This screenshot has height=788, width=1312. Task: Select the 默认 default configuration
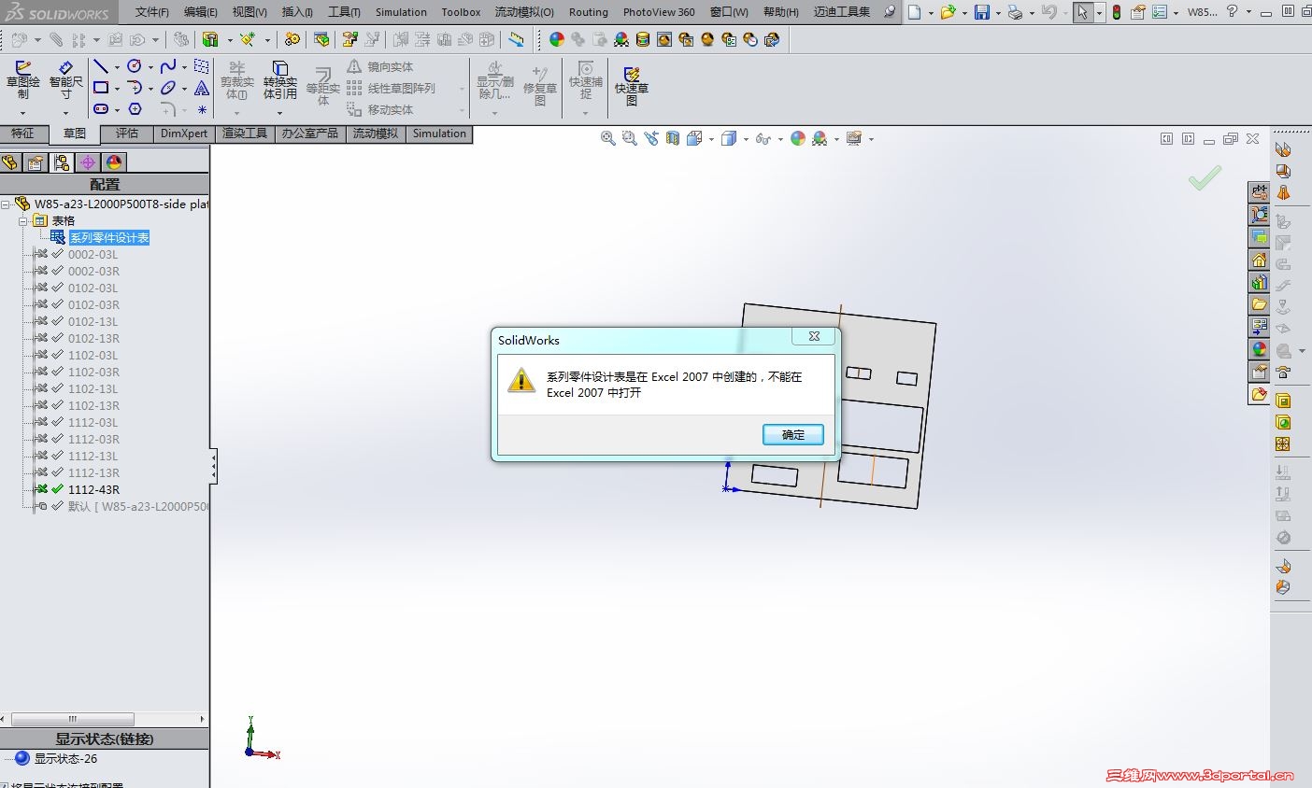pos(138,507)
